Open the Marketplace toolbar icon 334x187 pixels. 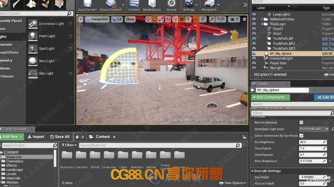click(x=152, y=4)
